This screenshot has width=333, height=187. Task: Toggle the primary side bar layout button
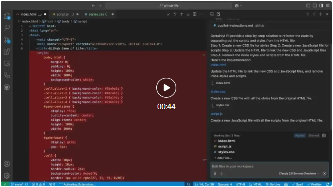[x=308, y=6]
